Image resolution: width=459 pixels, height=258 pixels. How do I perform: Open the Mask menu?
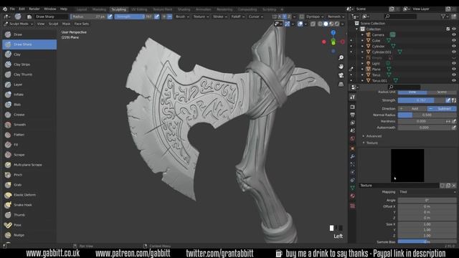pos(66,24)
